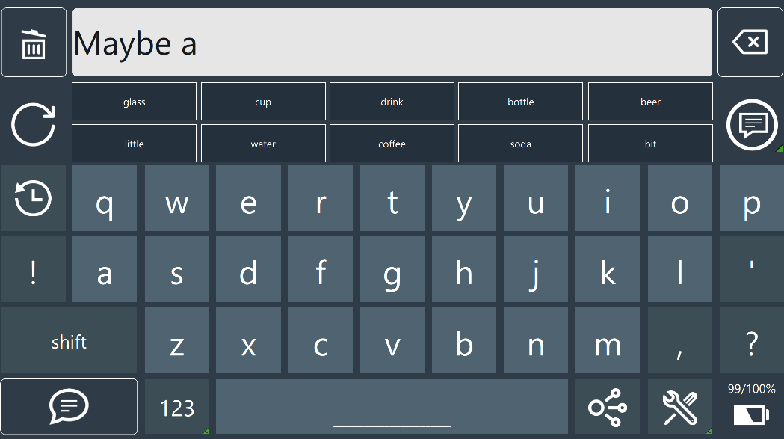Select the word suggestion "coffee"
The height and width of the screenshot is (439, 784).
coord(392,144)
